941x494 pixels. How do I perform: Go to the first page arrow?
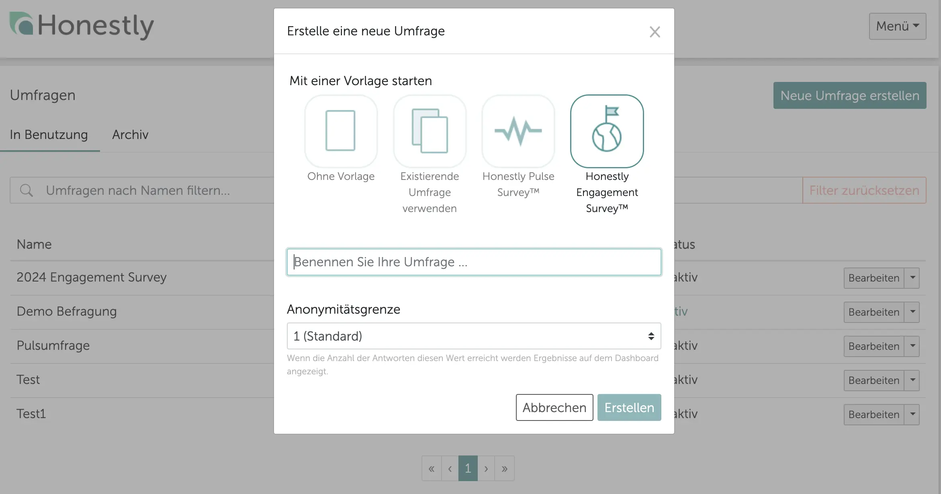pyautogui.click(x=432, y=468)
